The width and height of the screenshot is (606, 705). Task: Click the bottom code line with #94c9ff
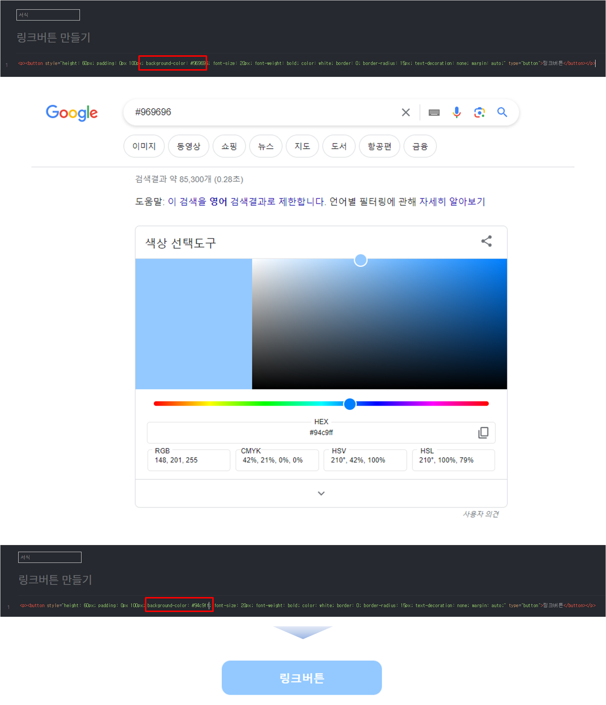pyautogui.click(x=307, y=605)
